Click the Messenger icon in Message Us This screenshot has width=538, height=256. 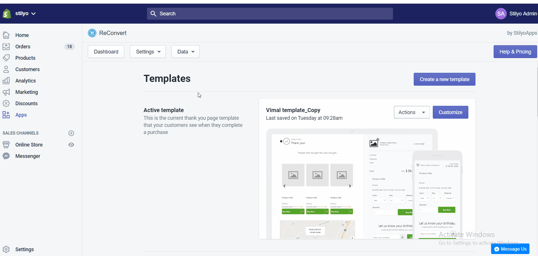[497, 249]
